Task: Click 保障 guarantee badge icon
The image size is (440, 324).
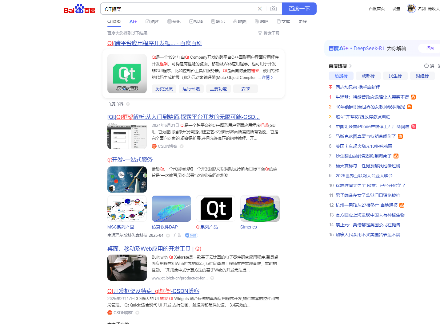Action: pos(191,235)
